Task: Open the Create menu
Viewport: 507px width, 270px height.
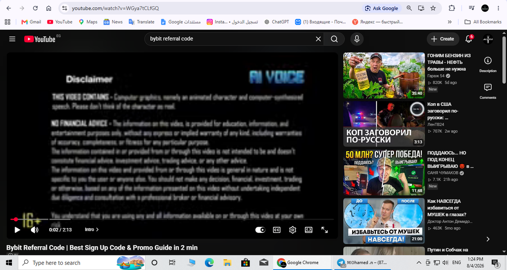Action: click(443, 39)
